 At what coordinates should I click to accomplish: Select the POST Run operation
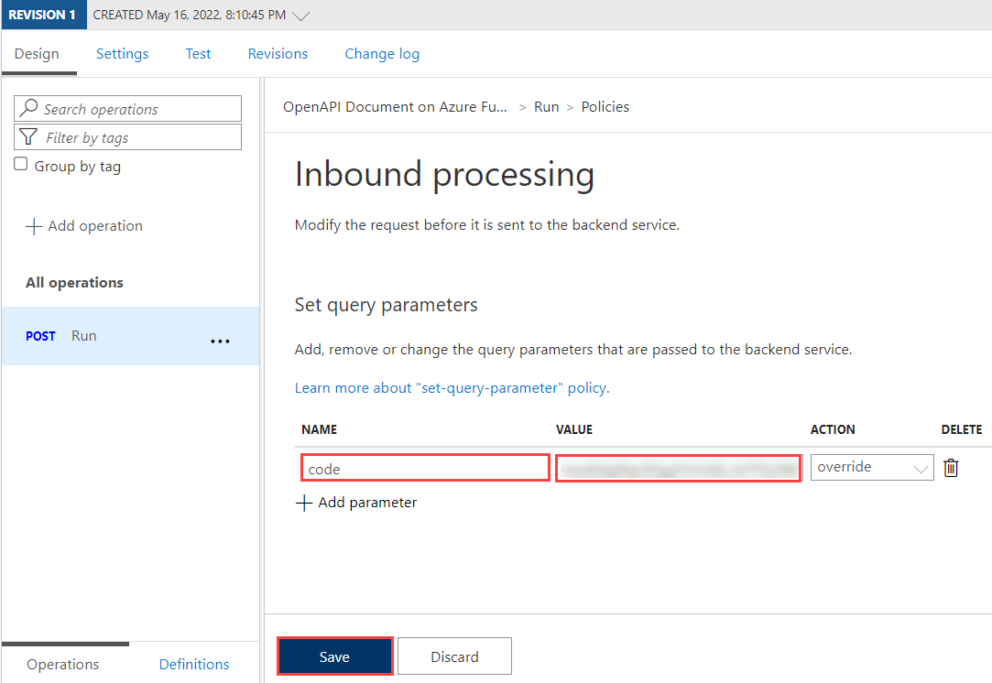coord(130,336)
